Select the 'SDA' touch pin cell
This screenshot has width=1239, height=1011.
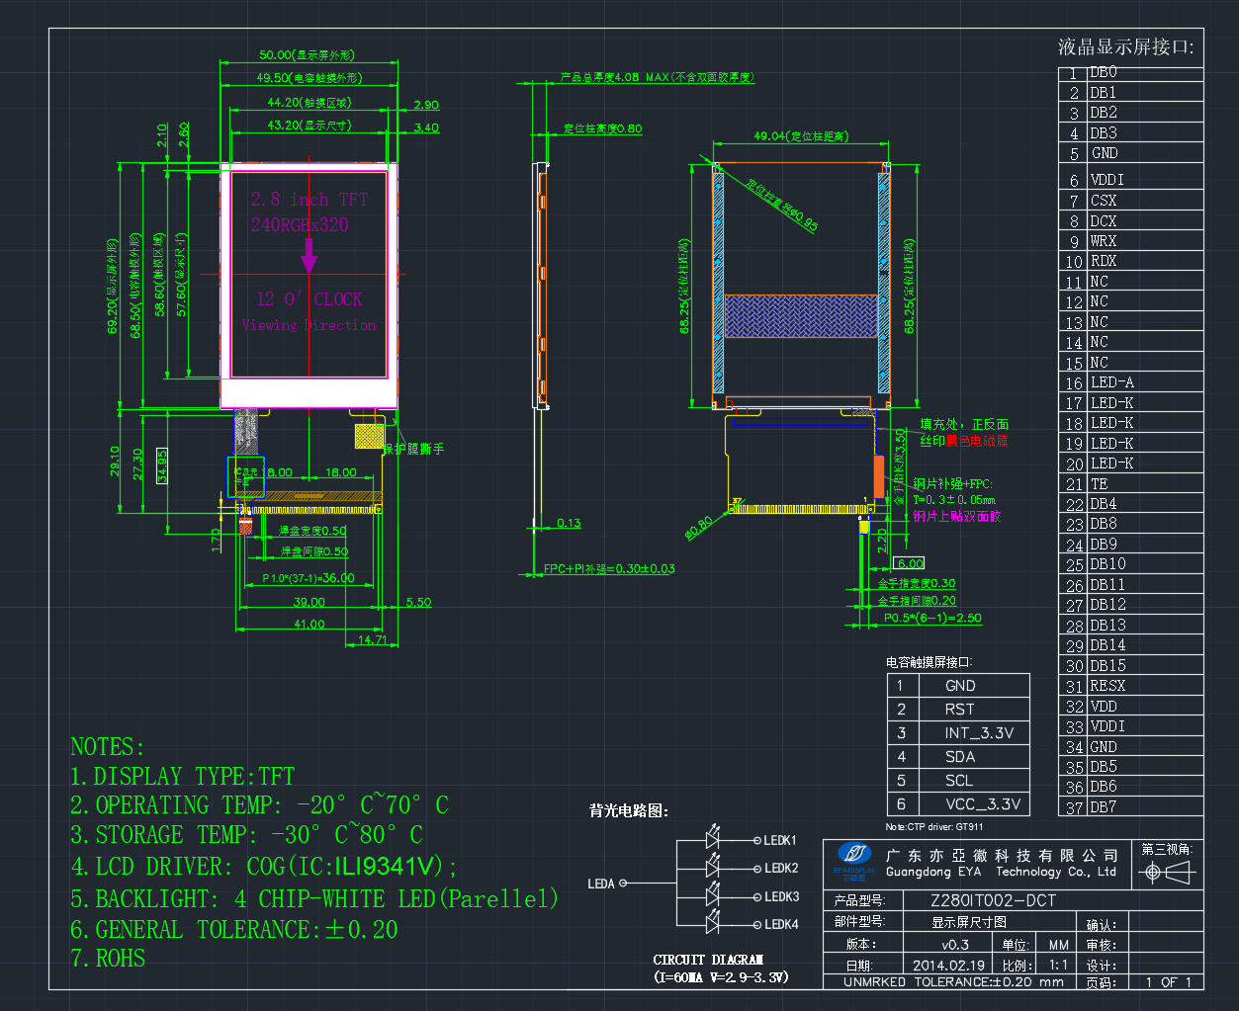(x=973, y=757)
